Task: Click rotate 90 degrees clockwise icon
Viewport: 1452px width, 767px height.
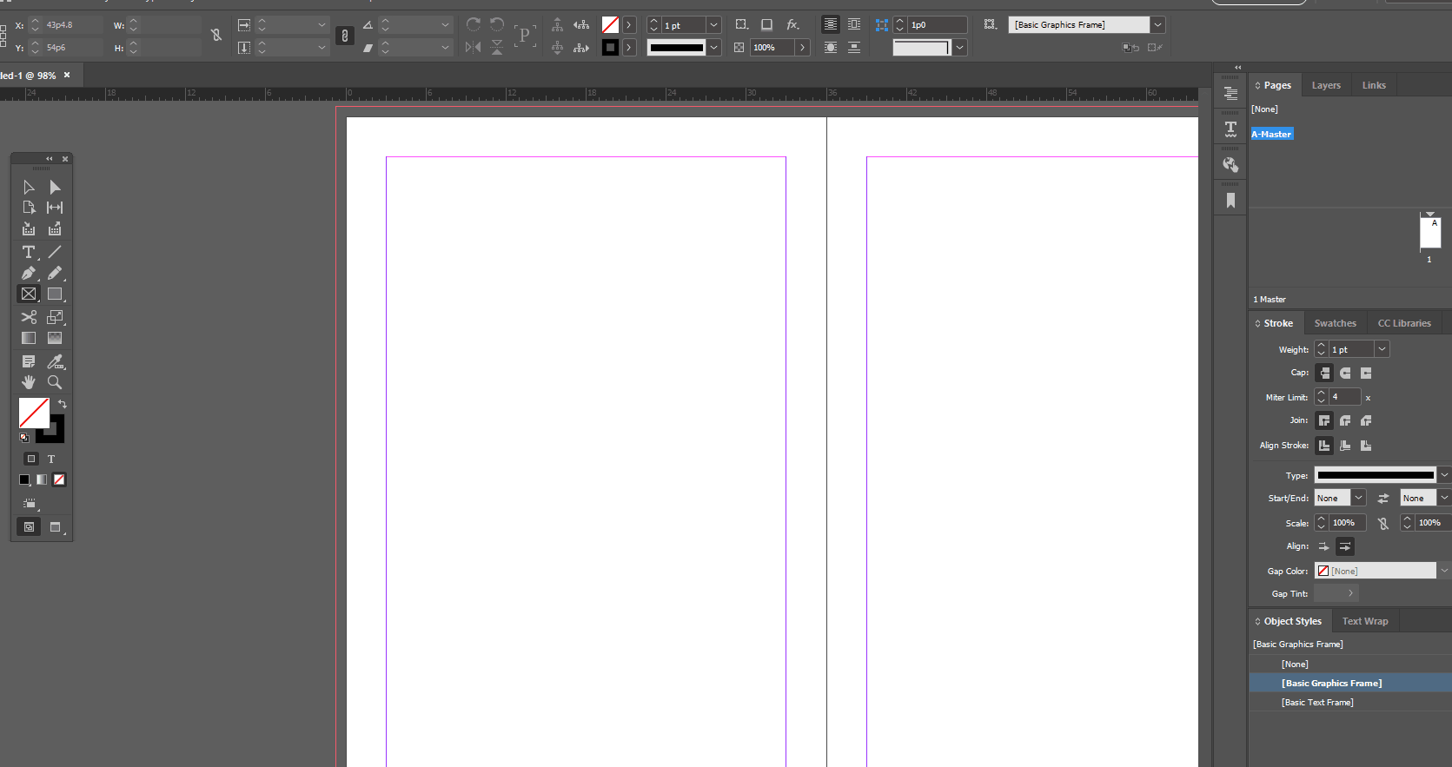Action: (x=474, y=24)
